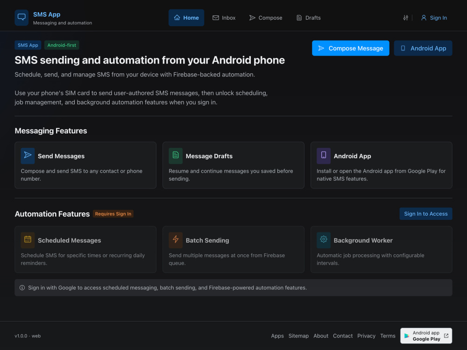The width and height of the screenshot is (467, 350).
Task: Click the lightning bolt icon on Batch Sending
Action: [176, 239]
